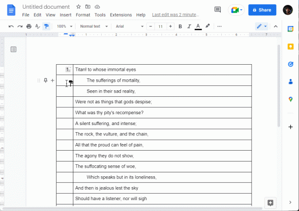Show the document outline

pyautogui.click(x=14, y=49)
